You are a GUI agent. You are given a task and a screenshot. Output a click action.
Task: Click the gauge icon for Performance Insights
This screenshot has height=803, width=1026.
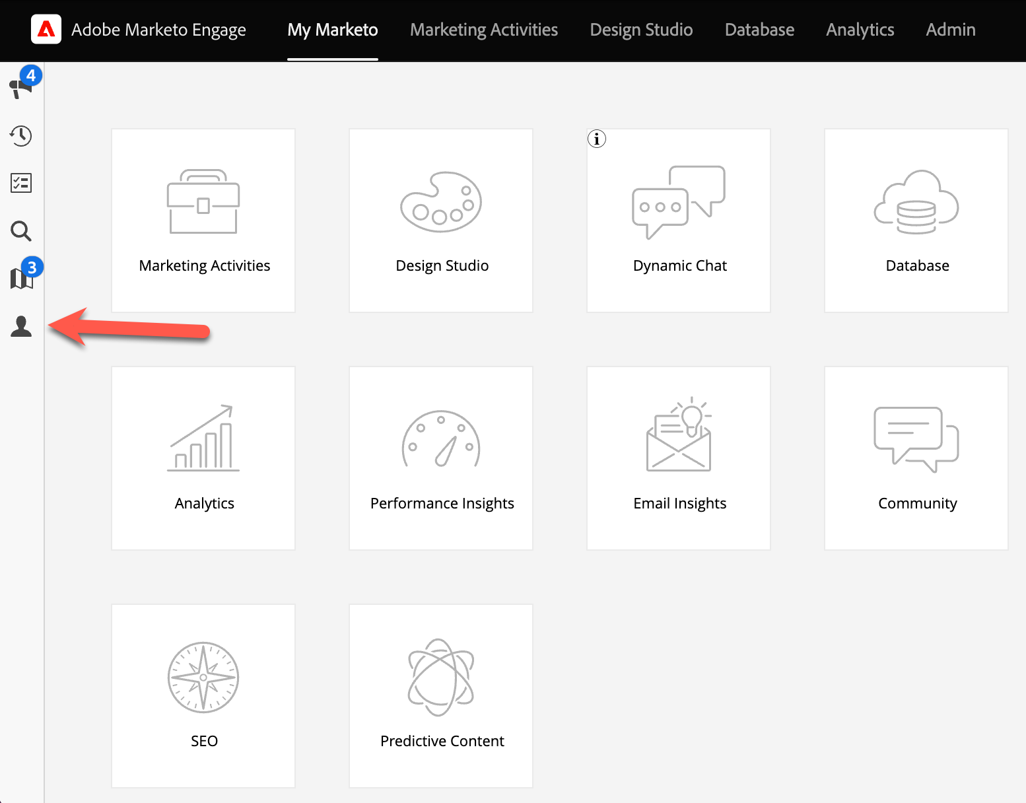pyautogui.click(x=441, y=439)
